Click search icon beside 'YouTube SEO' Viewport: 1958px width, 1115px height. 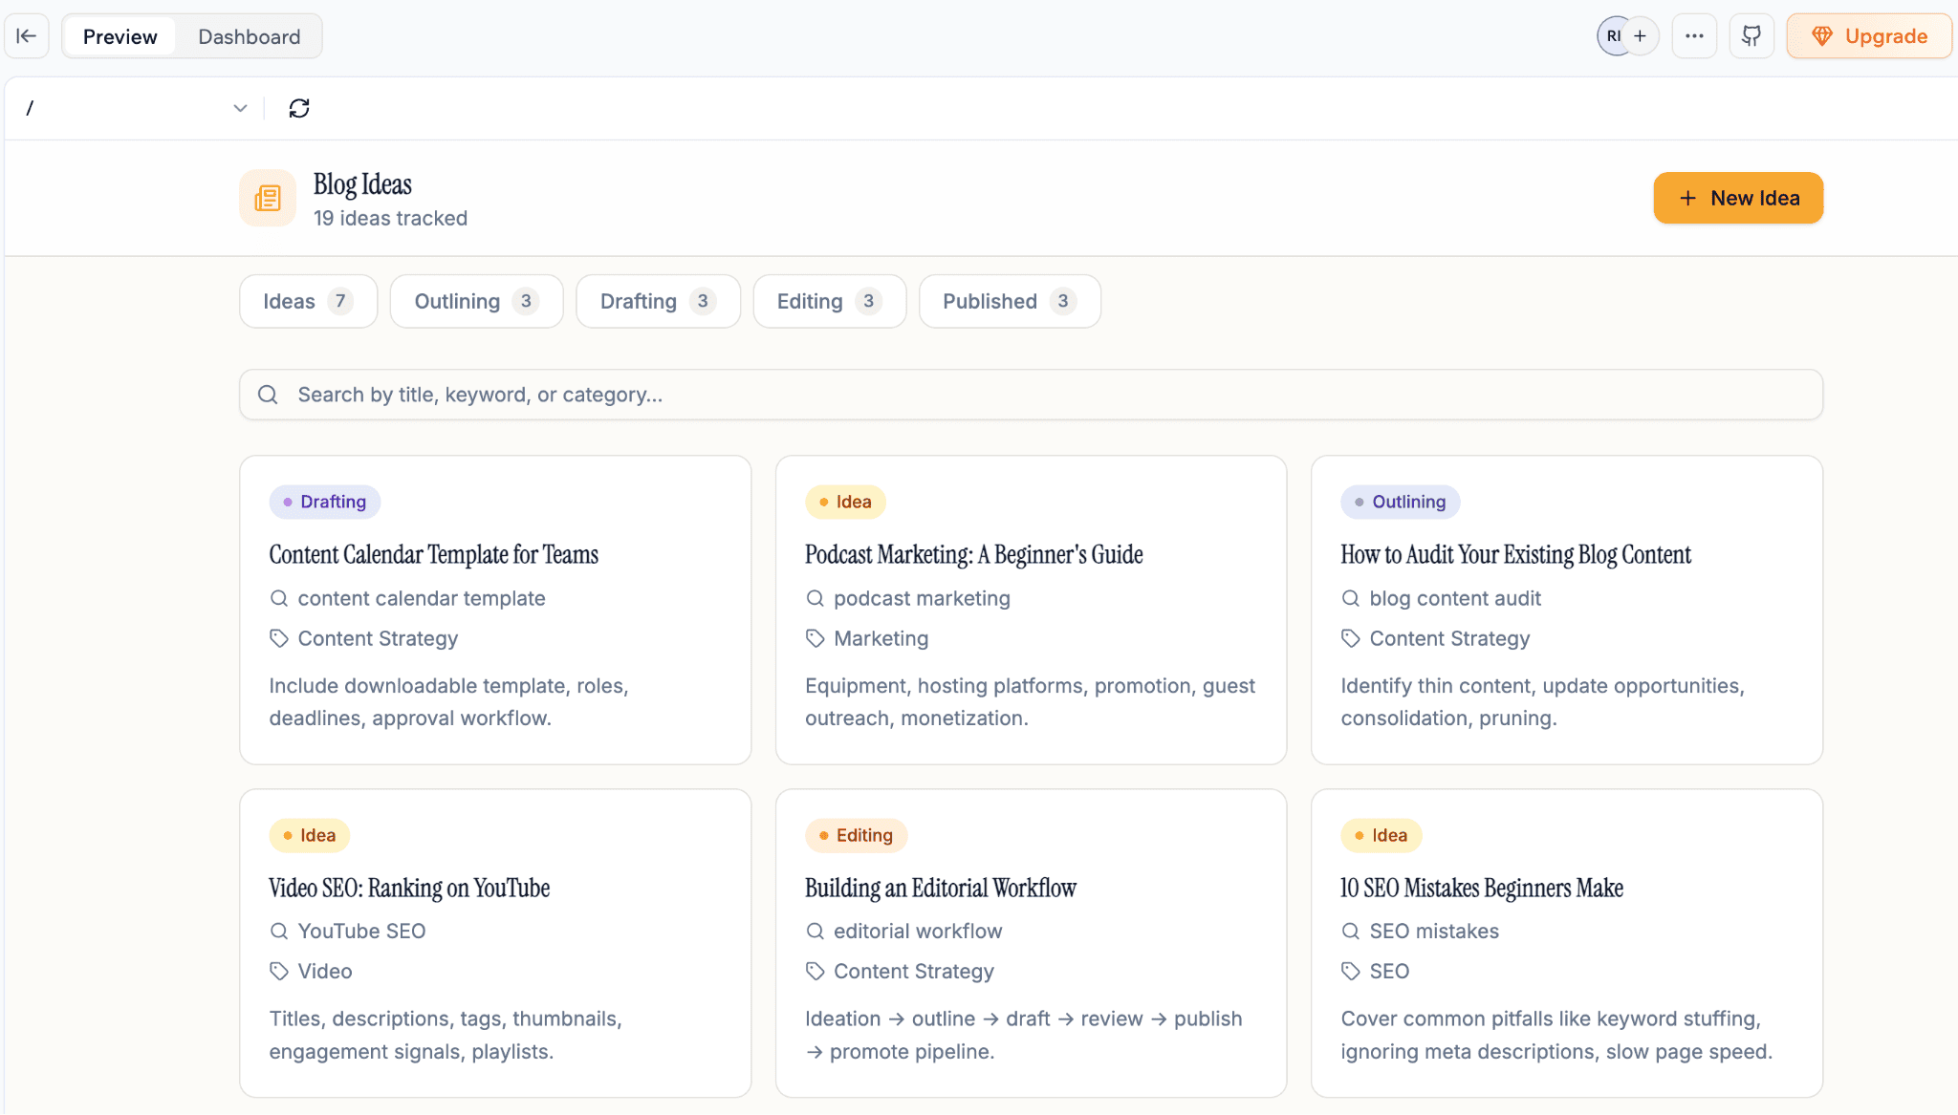(x=279, y=931)
